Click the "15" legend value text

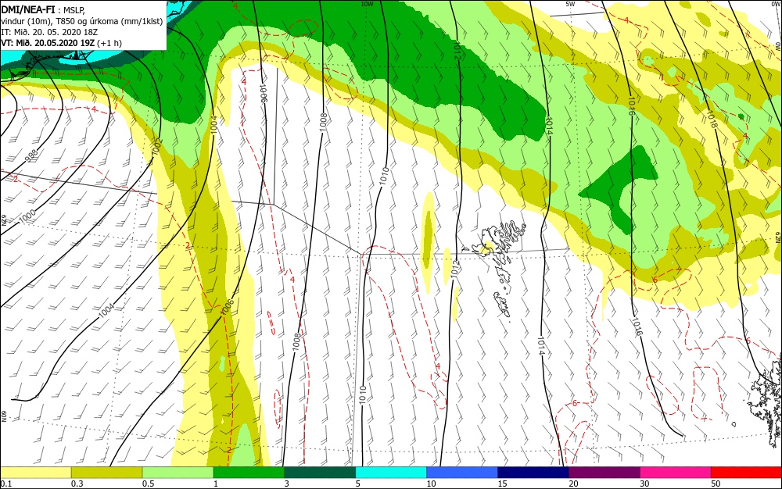(502, 484)
